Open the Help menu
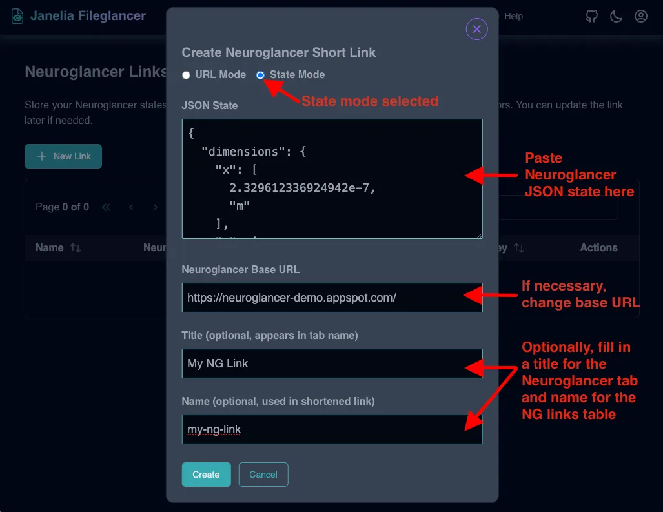The height and width of the screenshot is (512, 663). coord(514,16)
